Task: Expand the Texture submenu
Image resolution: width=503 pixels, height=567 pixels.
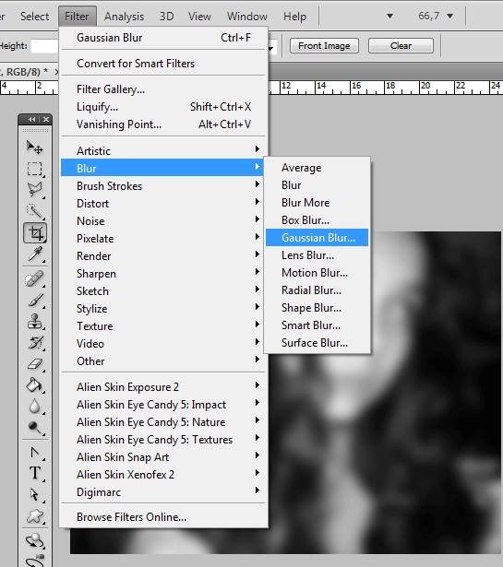Action: 163,326
